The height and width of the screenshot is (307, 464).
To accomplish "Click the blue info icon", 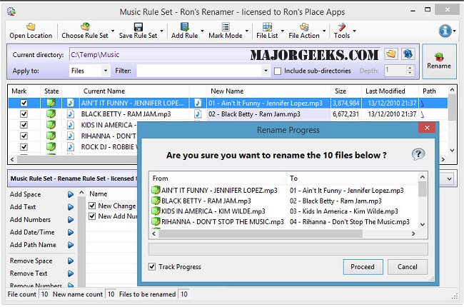I will (x=445, y=31).
